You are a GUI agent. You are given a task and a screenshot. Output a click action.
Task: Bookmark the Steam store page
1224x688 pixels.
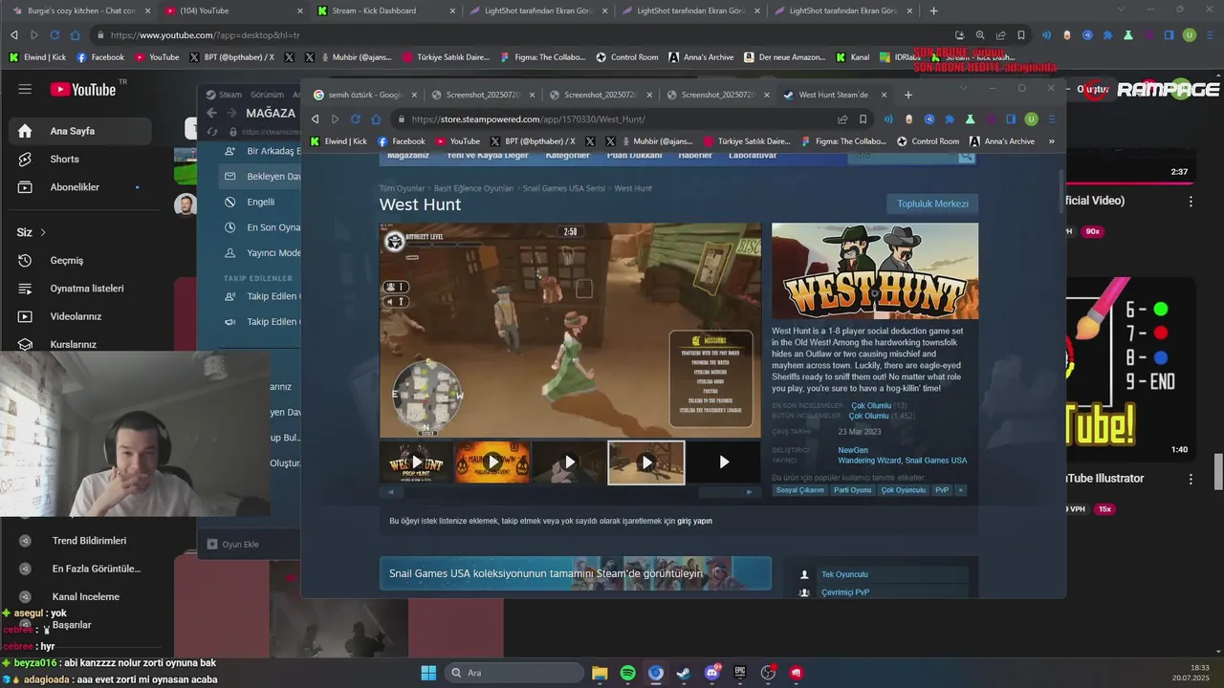pyautogui.click(x=863, y=119)
